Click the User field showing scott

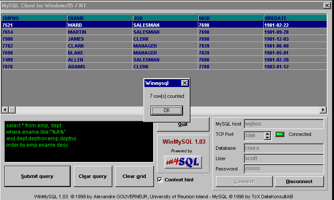[x=284, y=158]
